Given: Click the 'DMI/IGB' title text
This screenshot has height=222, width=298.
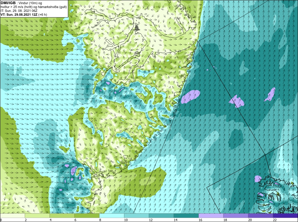Looking at the screenshot, I should coord(8,3).
